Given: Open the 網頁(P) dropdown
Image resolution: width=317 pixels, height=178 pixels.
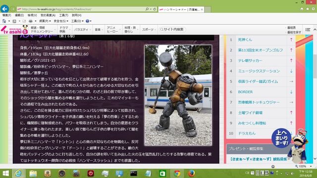Looking at the screenshot, I should [x=45, y=21].
